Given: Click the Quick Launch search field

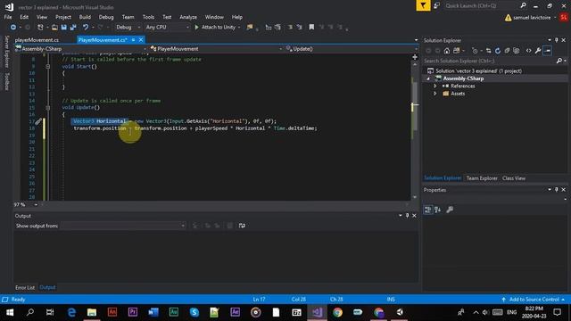Looking at the screenshot, I should tap(481, 6).
